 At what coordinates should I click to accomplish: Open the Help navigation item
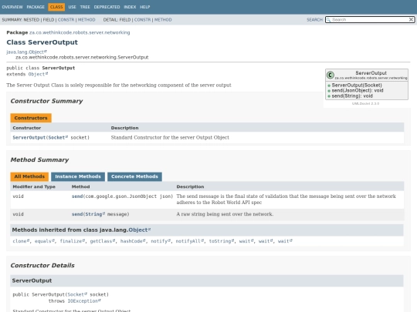[145, 7]
